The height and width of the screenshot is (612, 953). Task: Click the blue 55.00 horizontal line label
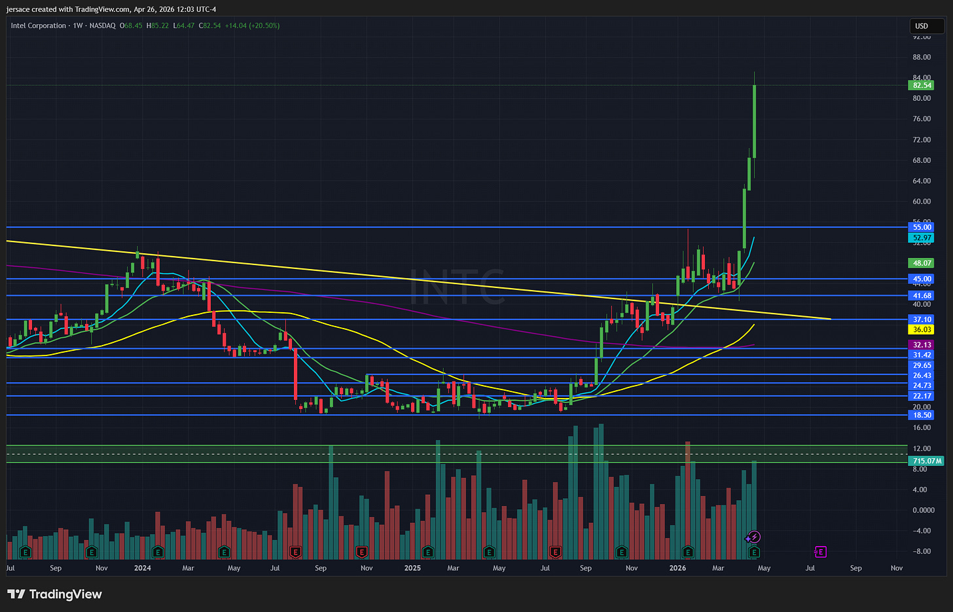(922, 227)
